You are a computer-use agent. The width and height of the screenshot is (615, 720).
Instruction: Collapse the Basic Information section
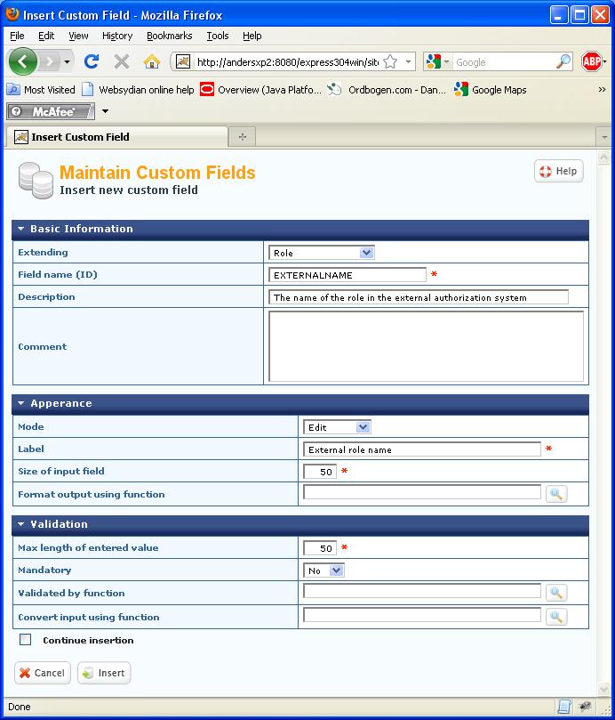[x=20, y=228]
